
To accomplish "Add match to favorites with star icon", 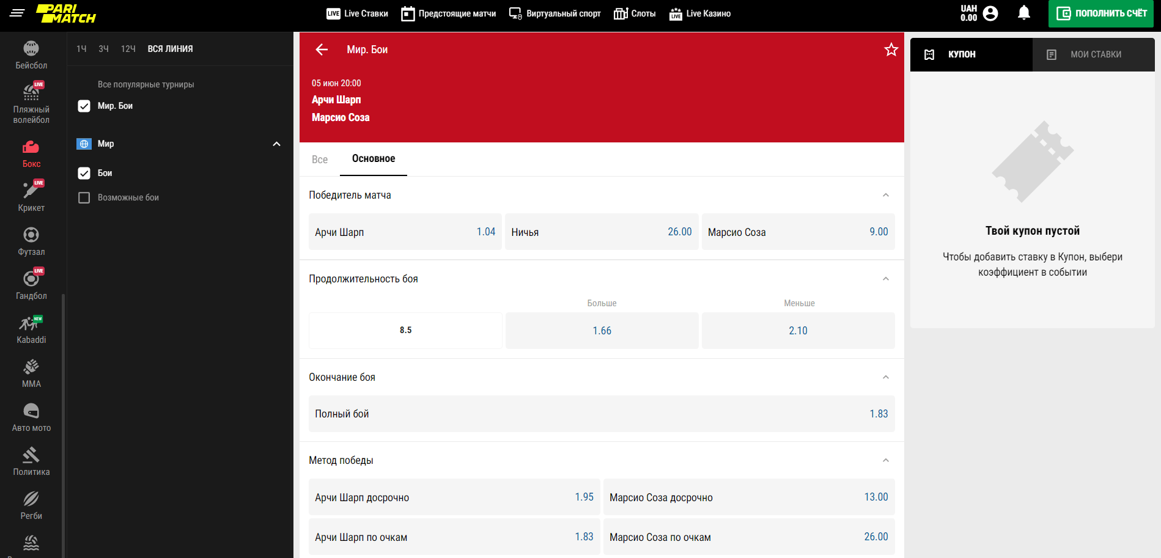I will pos(891,50).
